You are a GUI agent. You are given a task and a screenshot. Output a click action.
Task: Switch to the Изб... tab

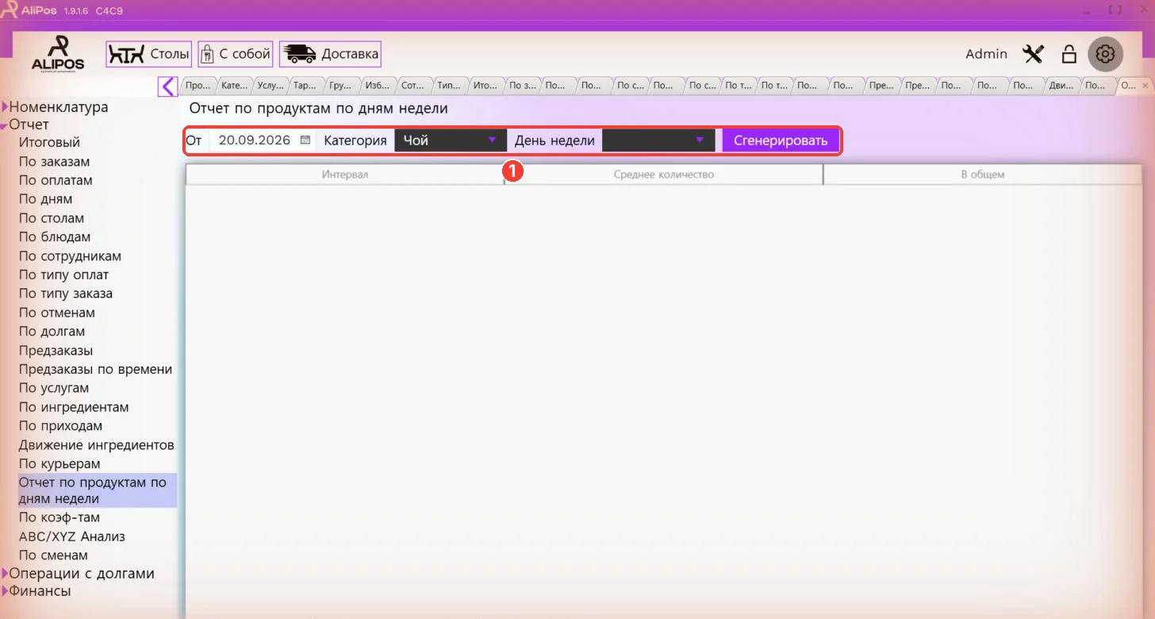point(379,86)
